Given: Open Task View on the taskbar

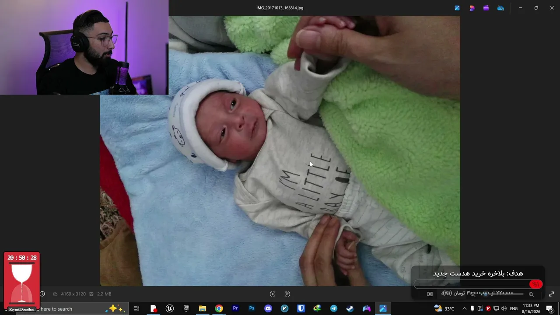Looking at the screenshot, I should (136, 308).
